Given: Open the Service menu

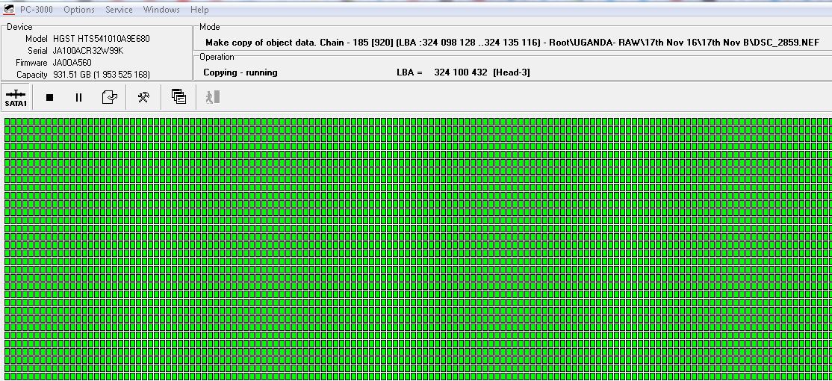Looking at the screenshot, I should (119, 10).
